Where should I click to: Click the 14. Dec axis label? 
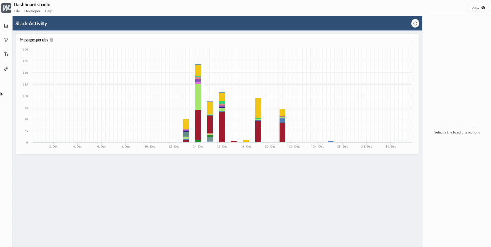click(x=198, y=147)
